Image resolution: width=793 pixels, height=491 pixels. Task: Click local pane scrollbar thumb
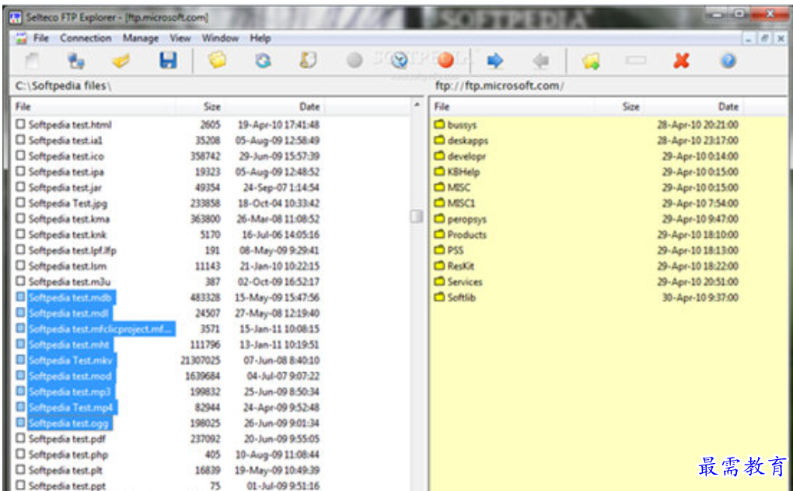(x=417, y=216)
